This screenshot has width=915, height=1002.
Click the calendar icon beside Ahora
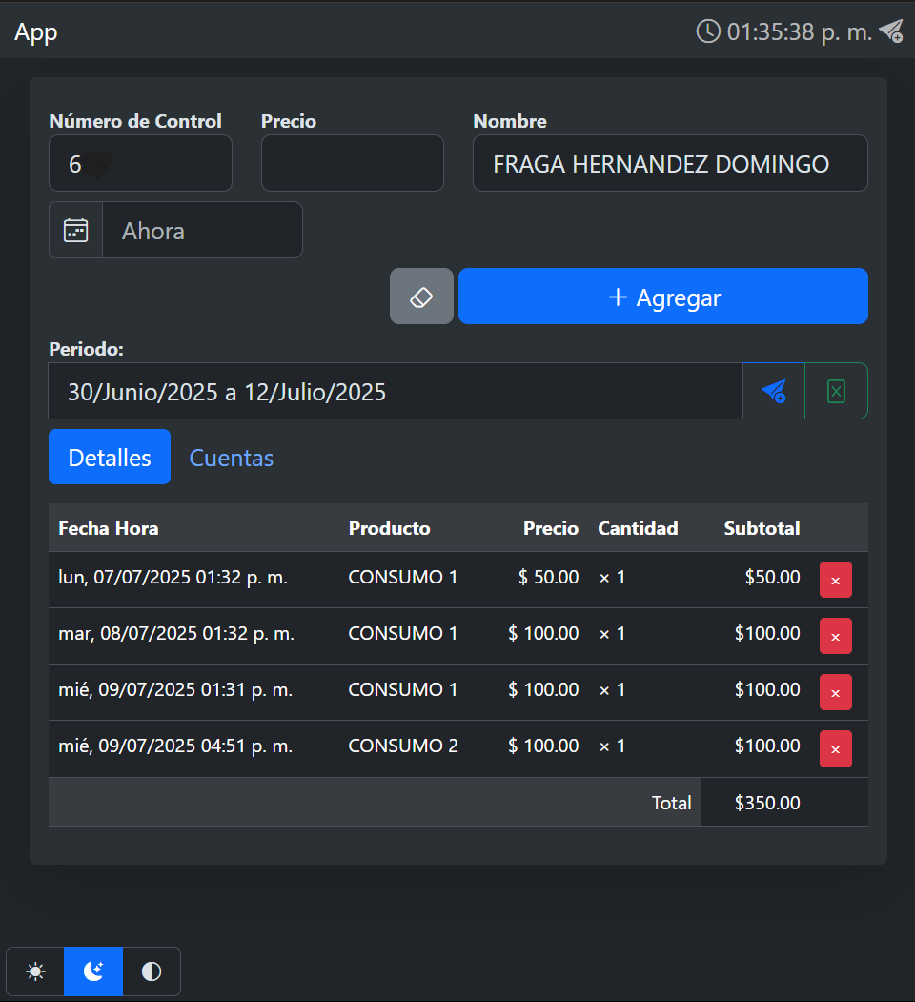(75, 230)
